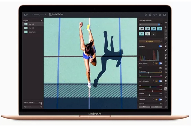Open the document info icon in toolbar

(146, 15)
